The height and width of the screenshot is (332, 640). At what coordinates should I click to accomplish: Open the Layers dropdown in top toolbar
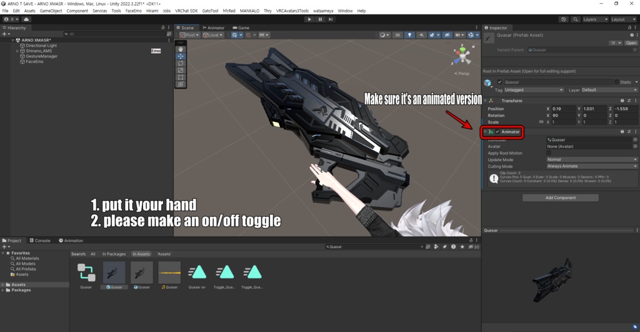(x=595, y=19)
